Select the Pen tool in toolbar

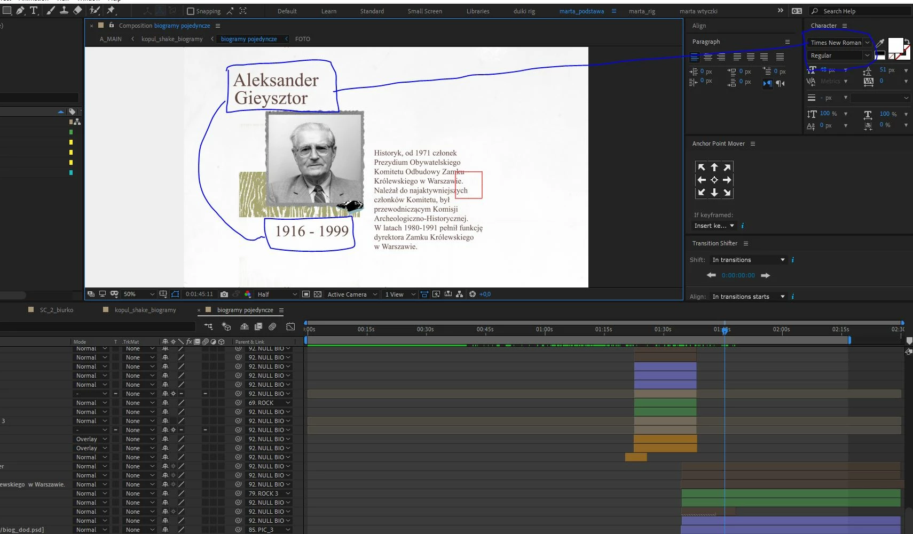tap(20, 10)
